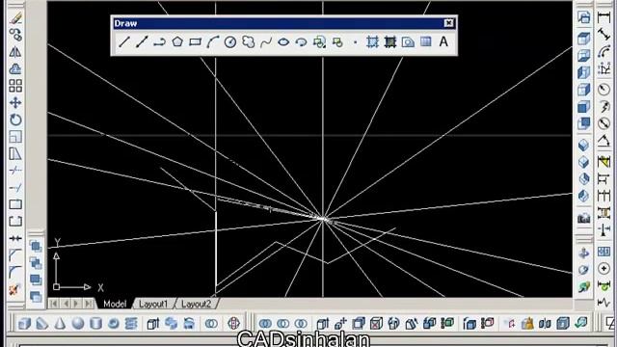Open the Layout2 tab
Viewport: 617px width, 347px height.
(x=196, y=304)
